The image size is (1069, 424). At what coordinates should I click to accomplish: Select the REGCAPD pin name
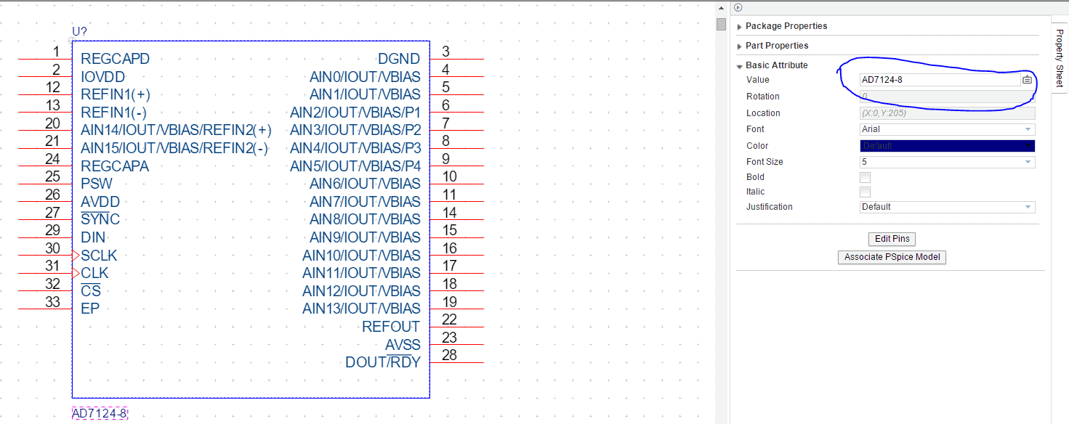[x=115, y=59]
